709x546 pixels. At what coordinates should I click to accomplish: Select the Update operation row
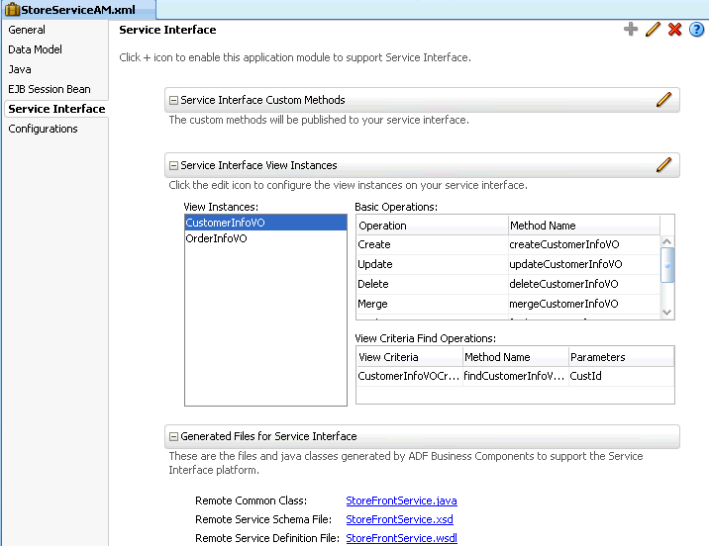508,264
